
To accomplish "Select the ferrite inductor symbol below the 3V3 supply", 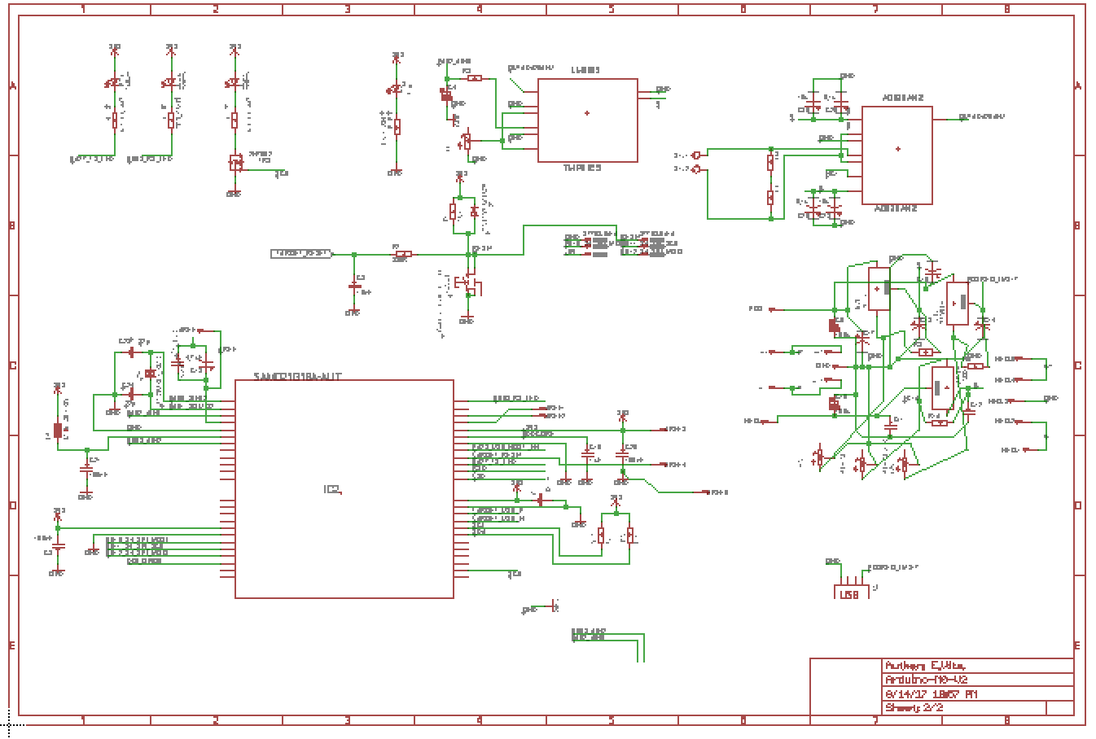I will 58,430.
